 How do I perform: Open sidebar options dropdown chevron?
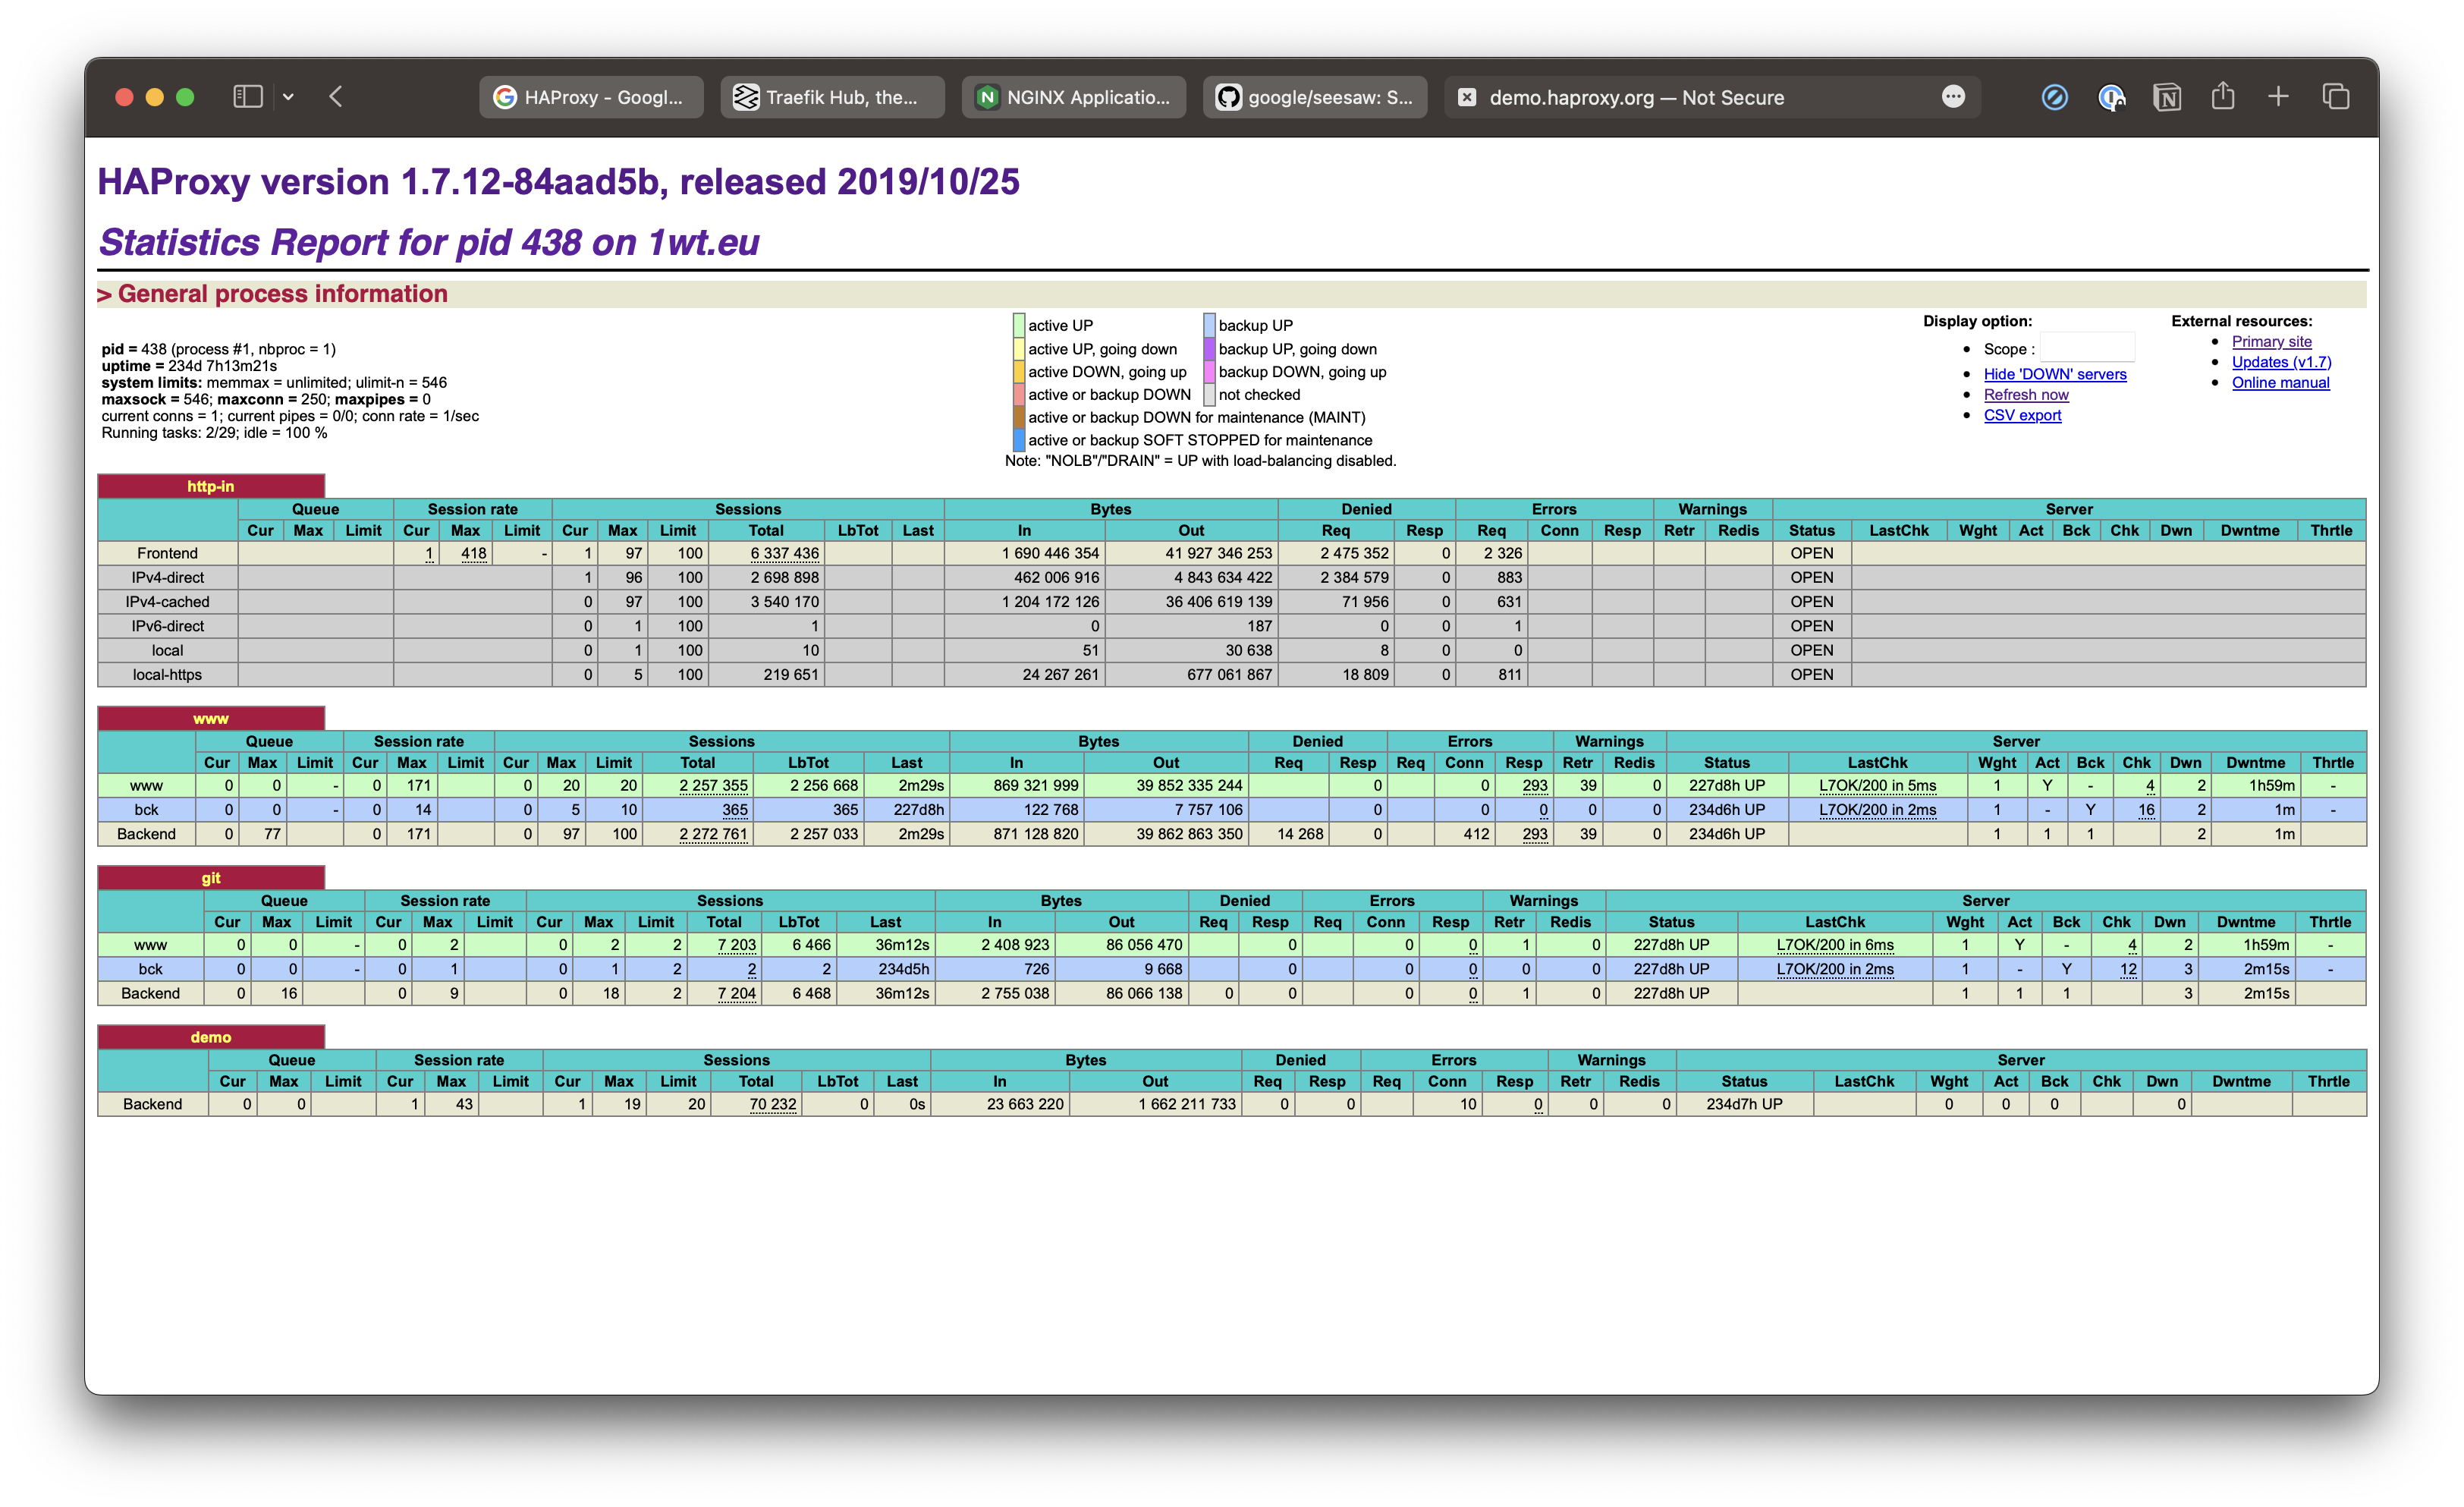click(x=288, y=97)
